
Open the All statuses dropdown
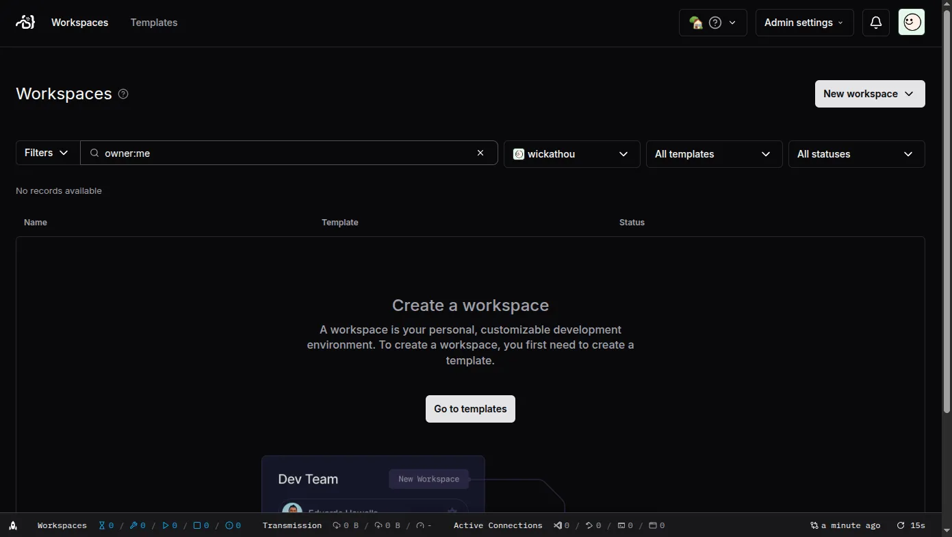coord(856,153)
